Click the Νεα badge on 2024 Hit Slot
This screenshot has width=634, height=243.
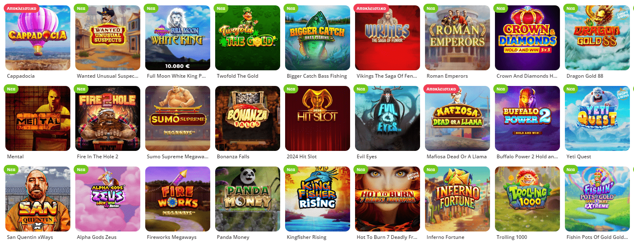pos(291,88)
